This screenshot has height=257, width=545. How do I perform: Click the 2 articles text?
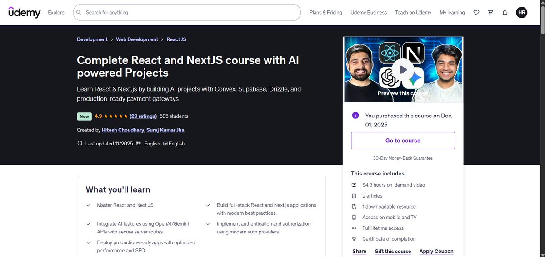coord(372,196)
